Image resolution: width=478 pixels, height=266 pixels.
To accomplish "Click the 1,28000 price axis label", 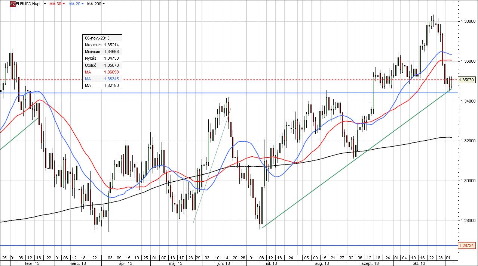I will (468, 220).
